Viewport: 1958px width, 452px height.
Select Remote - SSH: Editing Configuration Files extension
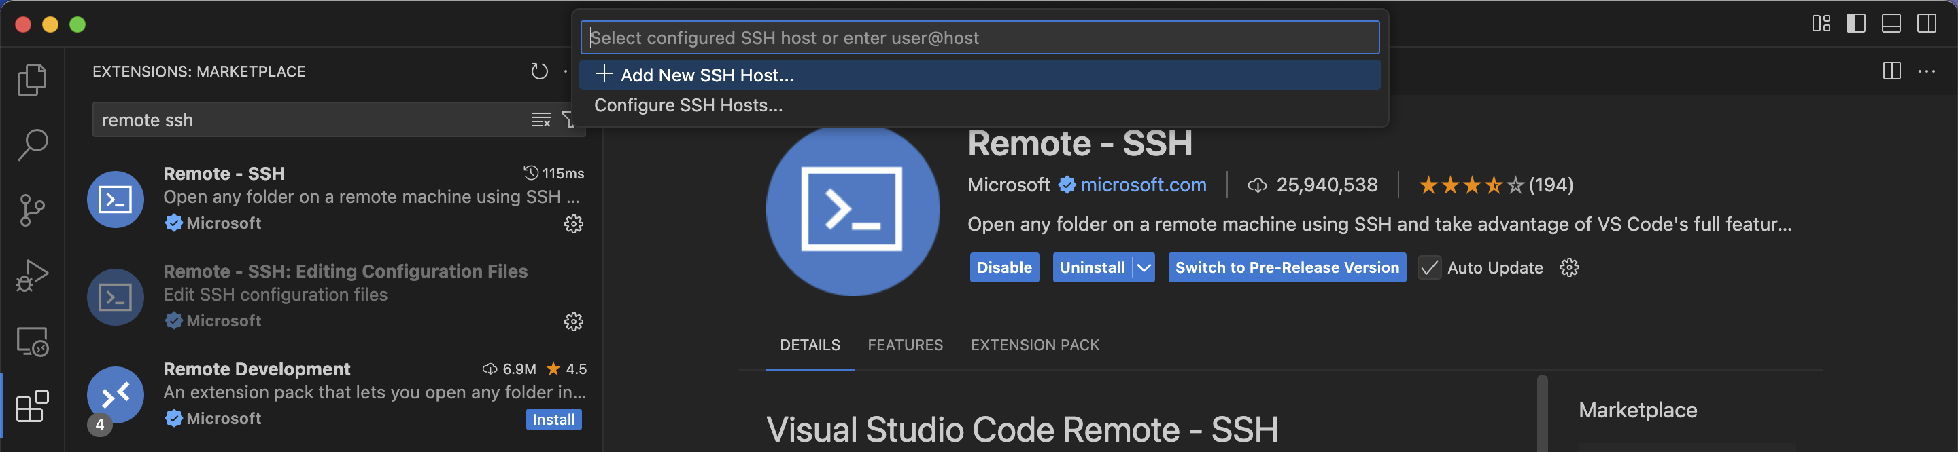point(334,297)
